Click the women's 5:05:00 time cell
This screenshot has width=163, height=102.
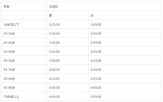click(x=96, y=97)
